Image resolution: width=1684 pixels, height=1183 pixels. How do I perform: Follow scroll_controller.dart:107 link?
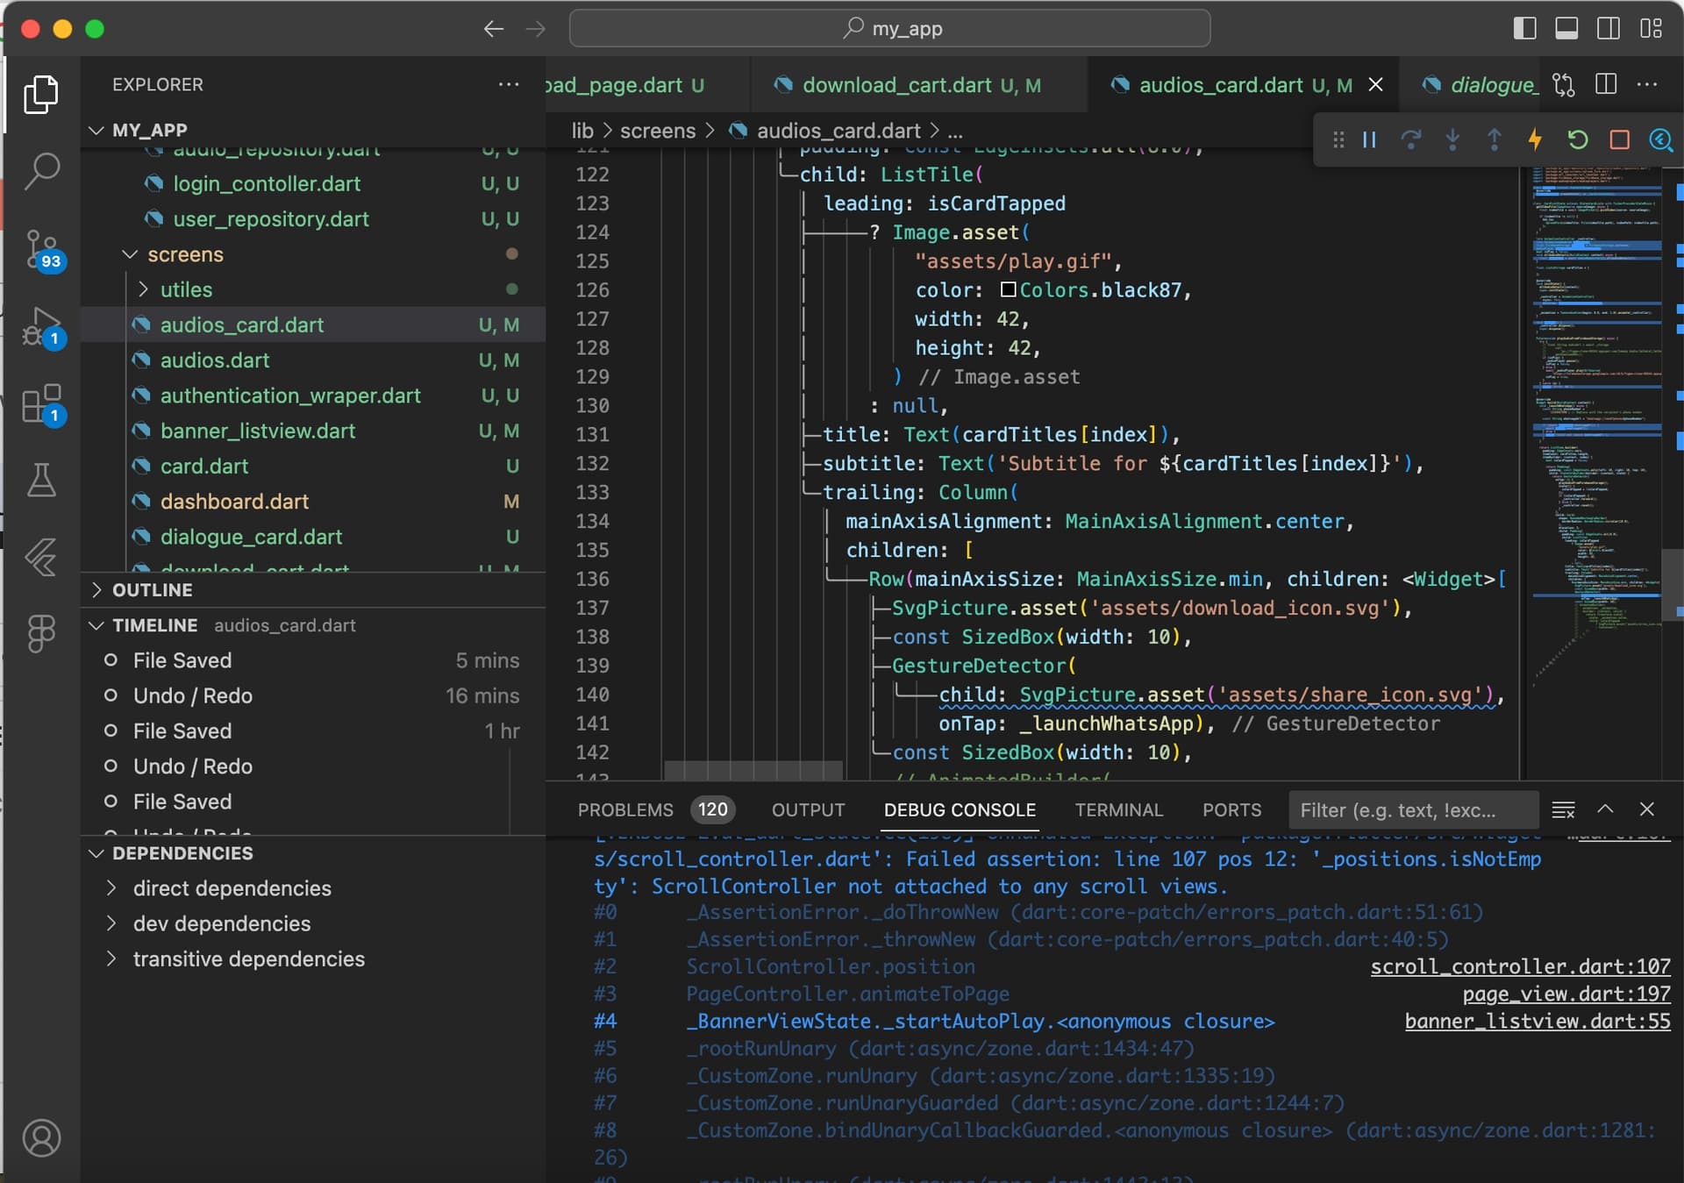(x=1520, y=966)
